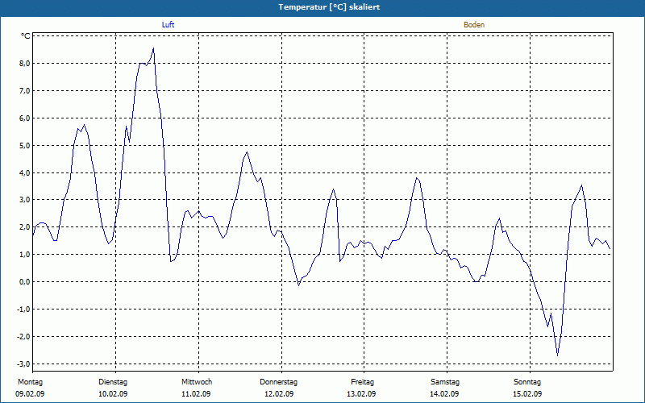Click the 7,0 y-axis value
The height and width of the screenshot is (403, 645).
tap(23, 90)
